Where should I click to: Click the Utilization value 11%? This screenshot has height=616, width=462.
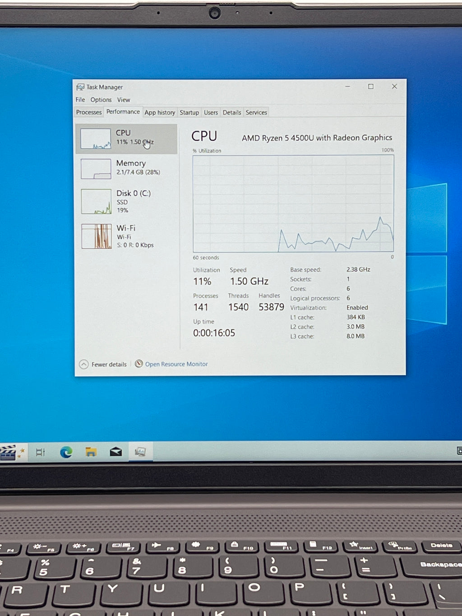202,281
